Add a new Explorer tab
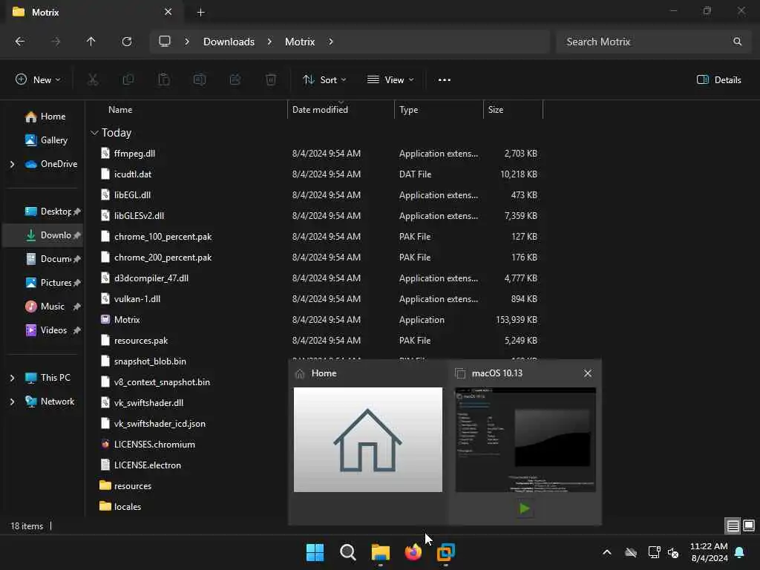Viewport: 760px width, 570px height. [200, 12]
